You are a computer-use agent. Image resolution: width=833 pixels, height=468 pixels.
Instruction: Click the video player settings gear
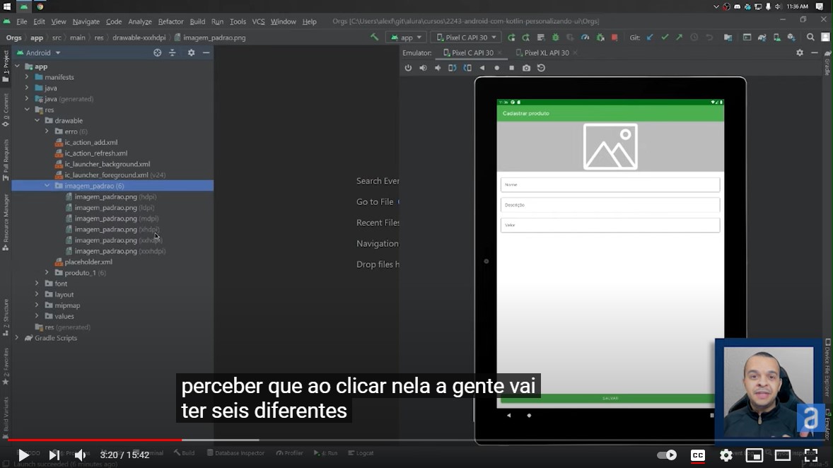pyautogui.click(x=726, y=455)
